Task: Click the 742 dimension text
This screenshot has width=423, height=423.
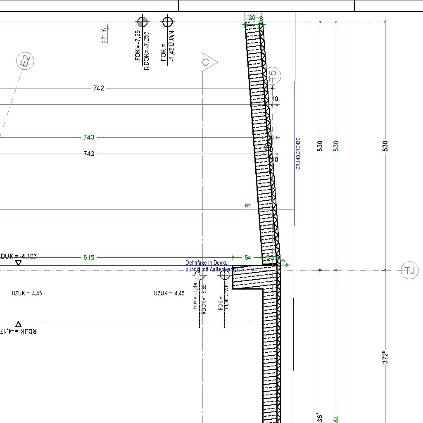Action: [x=99, y=88]
